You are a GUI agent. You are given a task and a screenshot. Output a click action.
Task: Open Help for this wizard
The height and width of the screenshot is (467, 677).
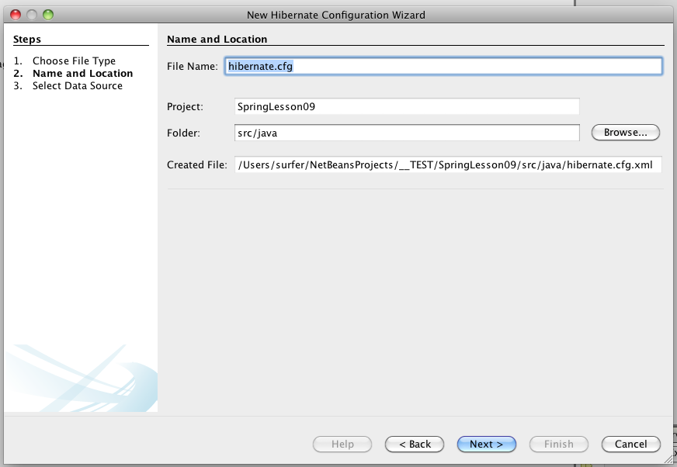(x=342, y=445)
